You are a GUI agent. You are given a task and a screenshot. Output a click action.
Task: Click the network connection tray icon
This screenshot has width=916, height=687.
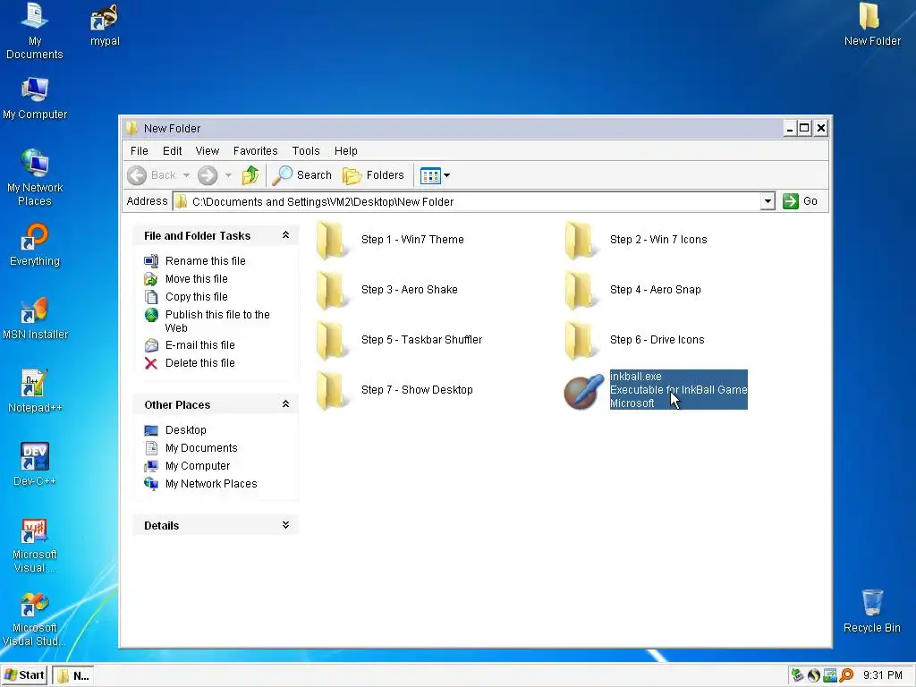click(829, 675)
